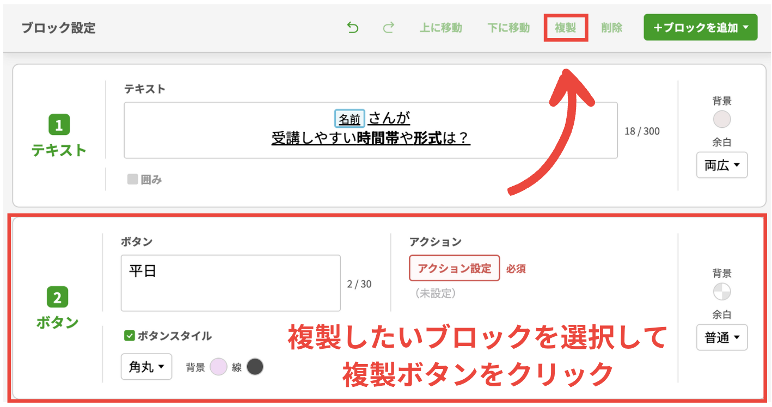This screenshot has height=407, width=772.
Task: Open the 角丸 shape dropdown
Action: 146,367
